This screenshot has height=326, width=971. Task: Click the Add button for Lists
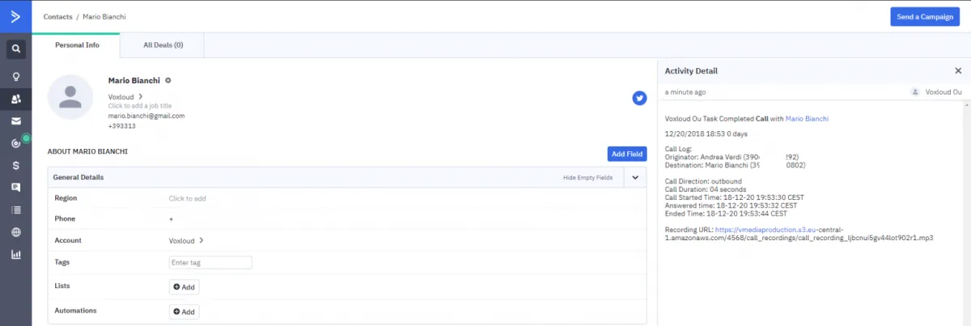(x=184, y=287)
